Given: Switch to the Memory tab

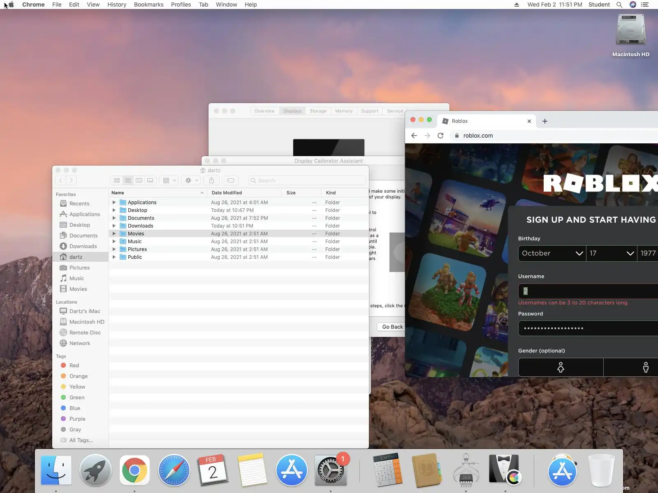Looking at the screenshot, I should (344, 111).
